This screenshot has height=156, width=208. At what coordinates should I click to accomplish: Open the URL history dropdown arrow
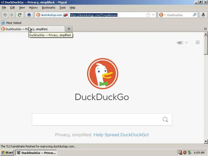(x=153, y=15)
